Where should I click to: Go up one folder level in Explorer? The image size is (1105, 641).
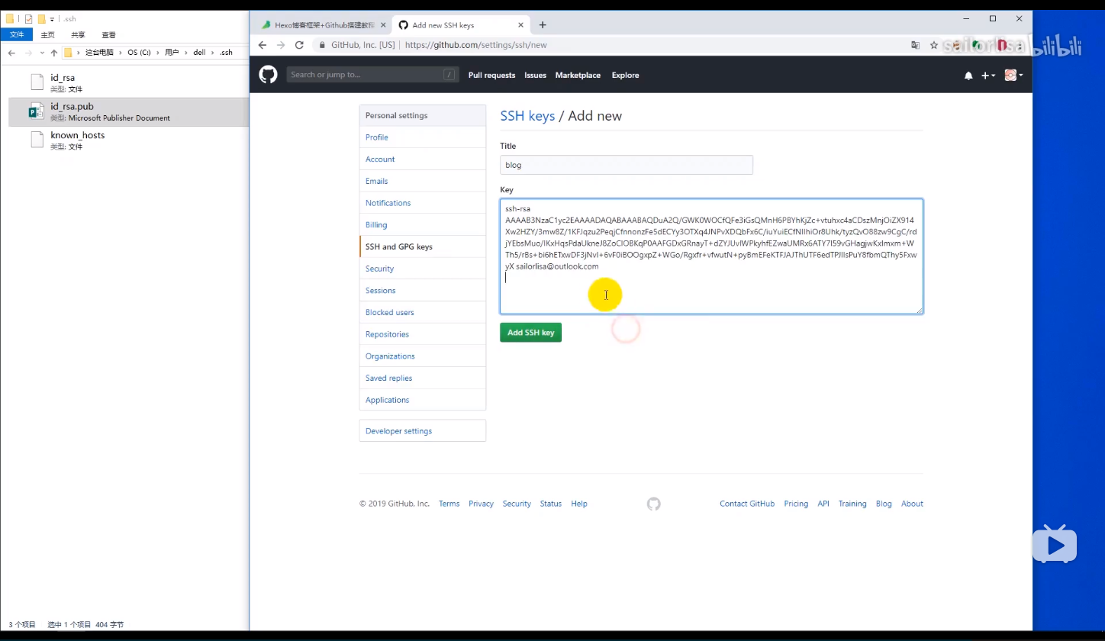tap(53, 53)
